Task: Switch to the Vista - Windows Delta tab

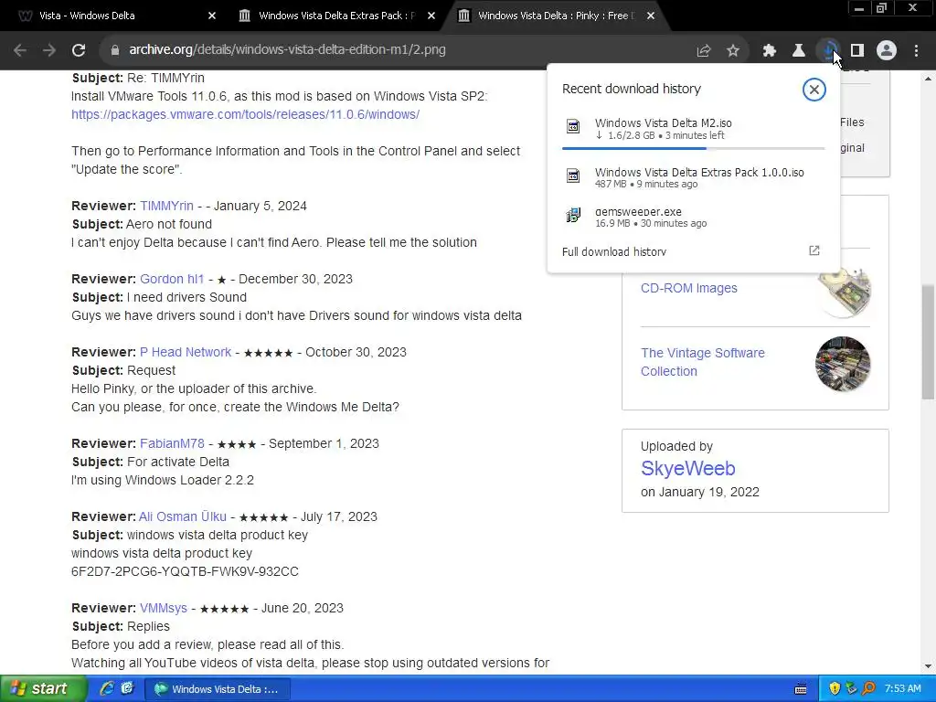Action: [x=87, y=16]
